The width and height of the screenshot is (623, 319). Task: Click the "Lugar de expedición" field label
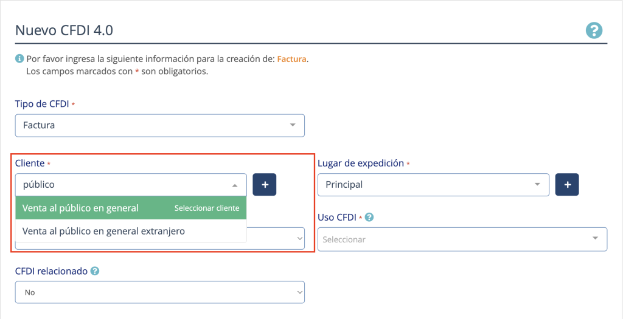coord(361,163)
